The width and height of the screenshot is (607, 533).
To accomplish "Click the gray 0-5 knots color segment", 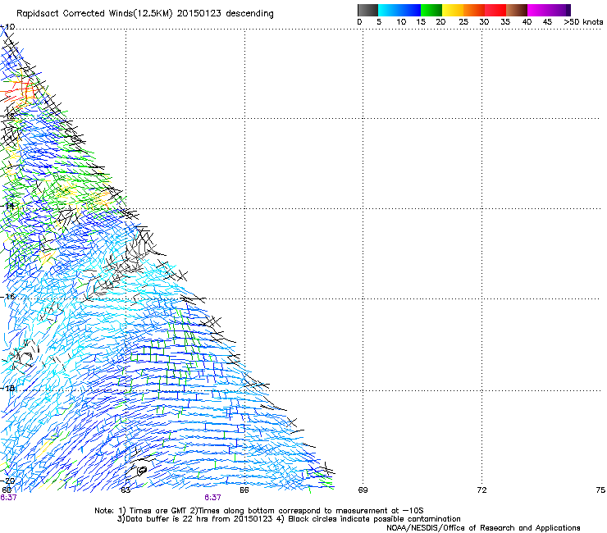I will point(367,10).
